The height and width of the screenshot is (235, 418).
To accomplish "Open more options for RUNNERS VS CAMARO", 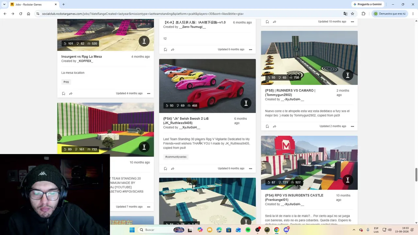I will coord(352,126).
